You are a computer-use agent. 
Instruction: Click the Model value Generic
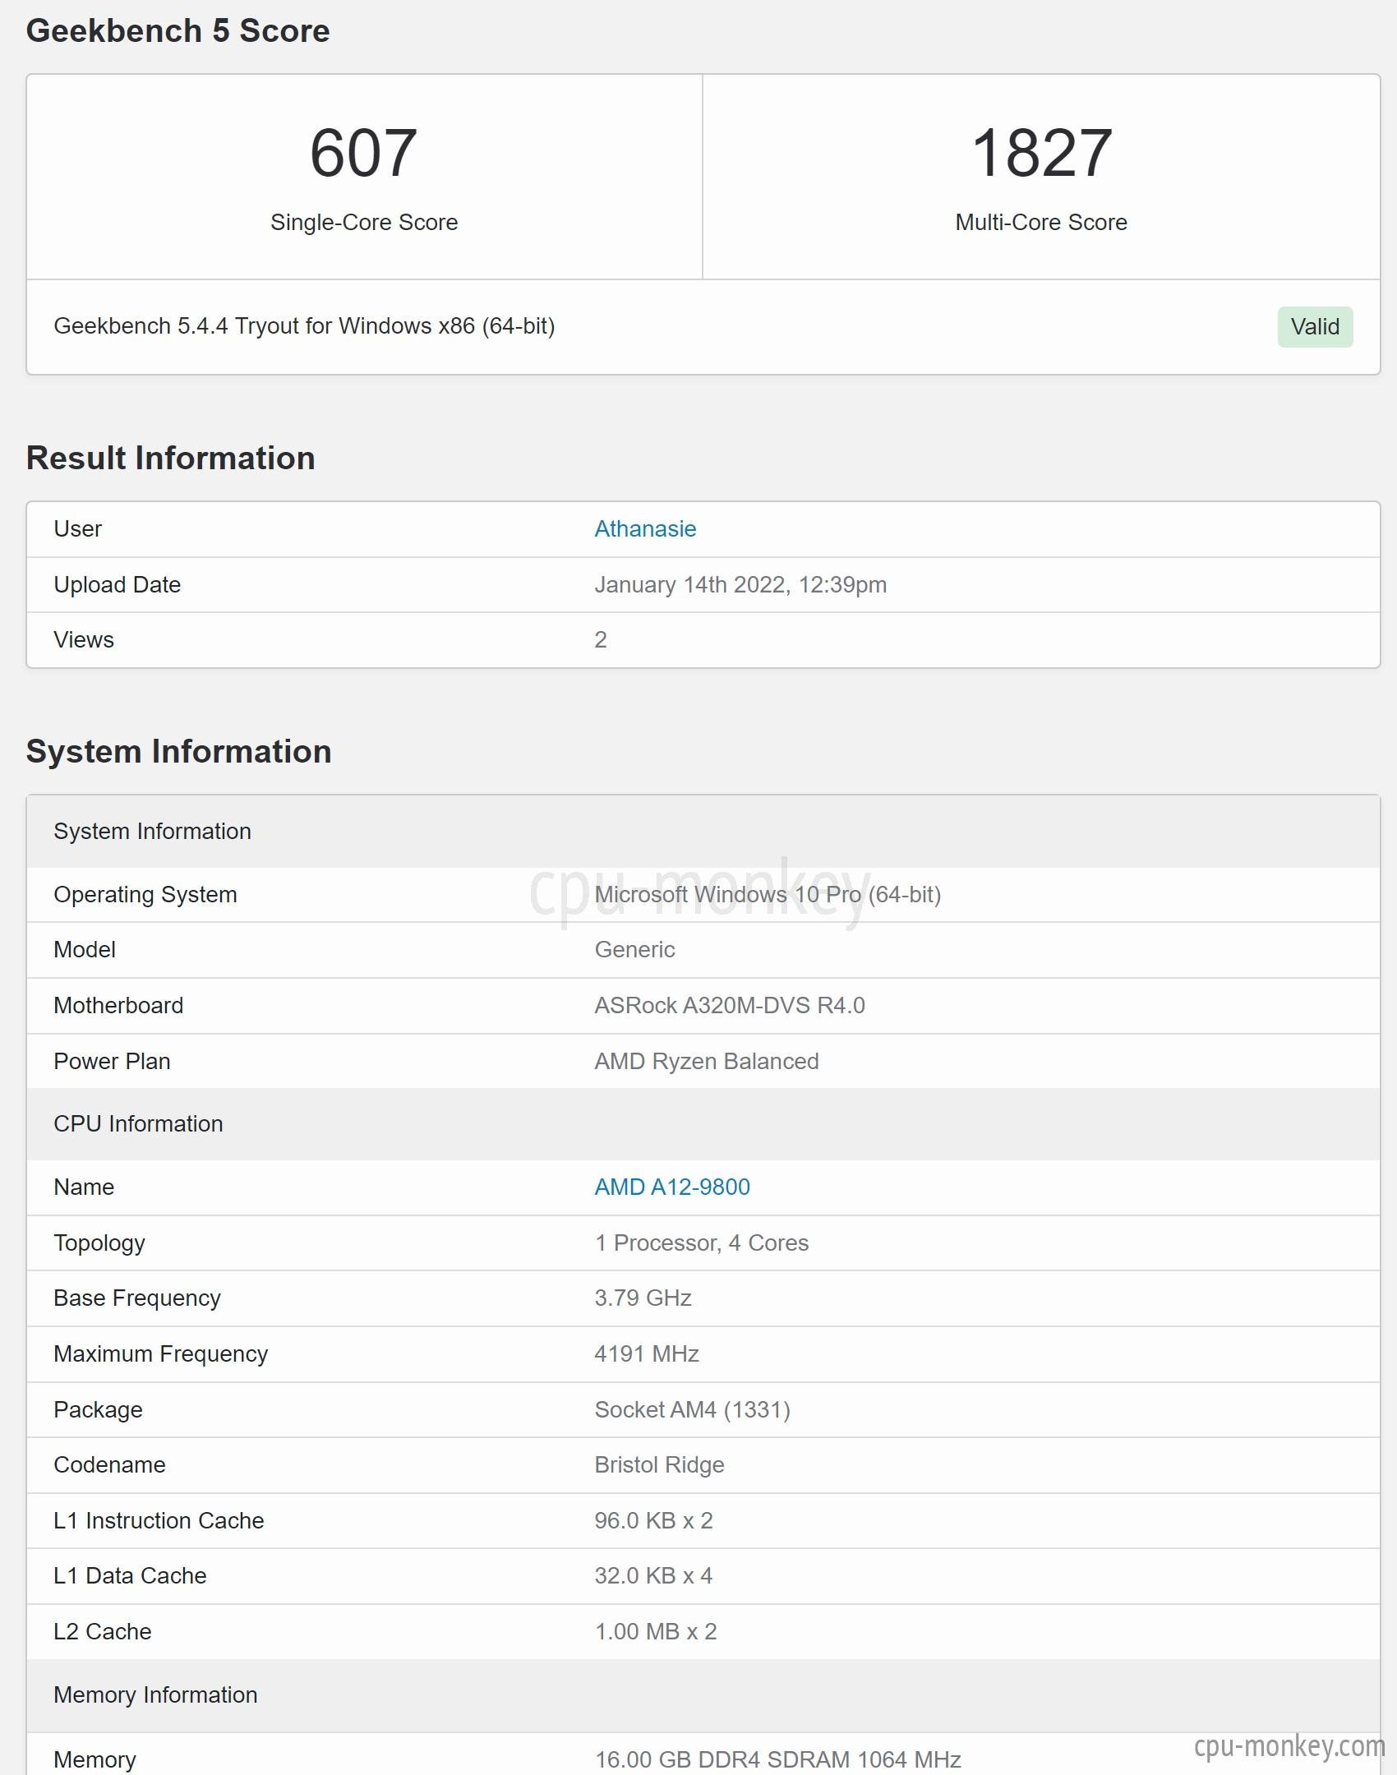pyautogui.click(x=634, y=950)
